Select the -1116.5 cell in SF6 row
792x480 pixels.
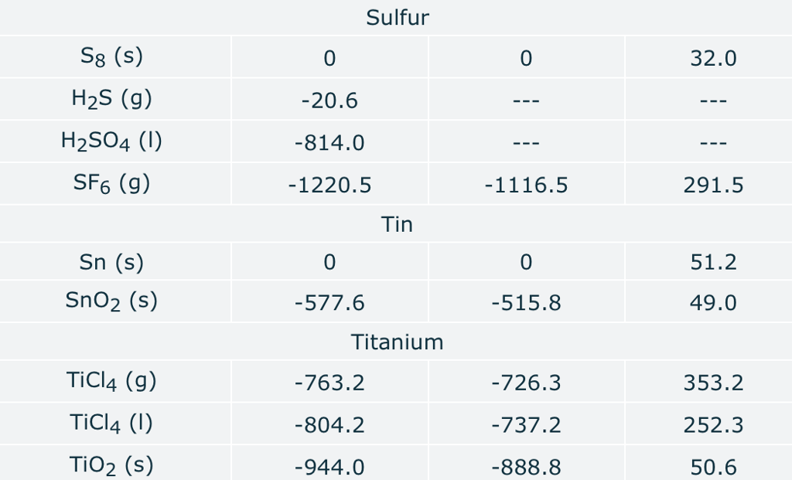pos(526,186)
